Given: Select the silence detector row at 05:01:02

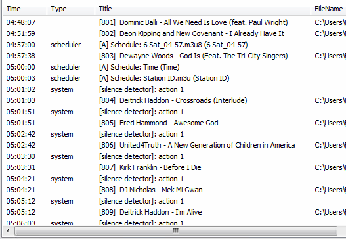Looking at the screenshot, I should 175,89.
